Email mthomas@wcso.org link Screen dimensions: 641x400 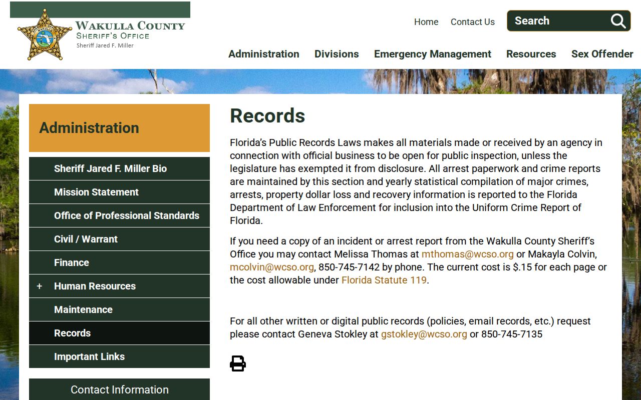(x=468, y=254)
